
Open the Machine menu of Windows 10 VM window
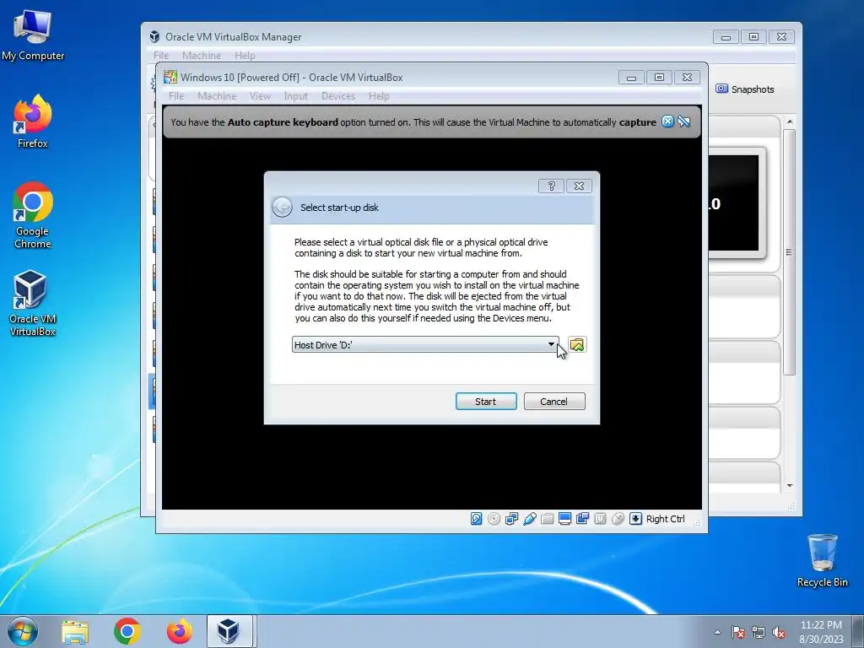[217, 96]
